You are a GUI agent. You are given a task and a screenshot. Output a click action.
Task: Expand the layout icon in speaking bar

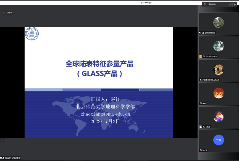pos(230,4)
